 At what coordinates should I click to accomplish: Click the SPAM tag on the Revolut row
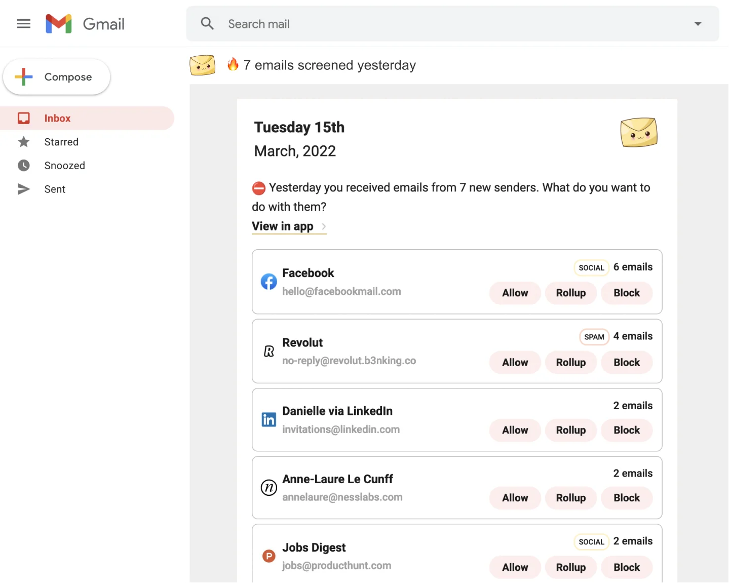(x=594, y=337)
